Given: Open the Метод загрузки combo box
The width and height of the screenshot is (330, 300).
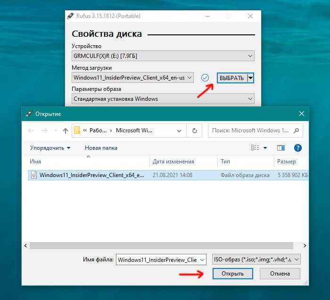Looking at the screenshot, I should coord(132,78).
